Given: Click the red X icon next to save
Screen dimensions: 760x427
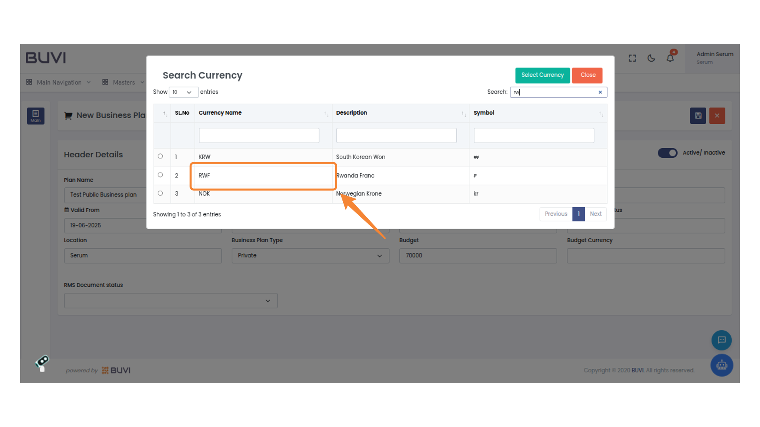Looking at the screenshot, I should (x=717, y=115).
